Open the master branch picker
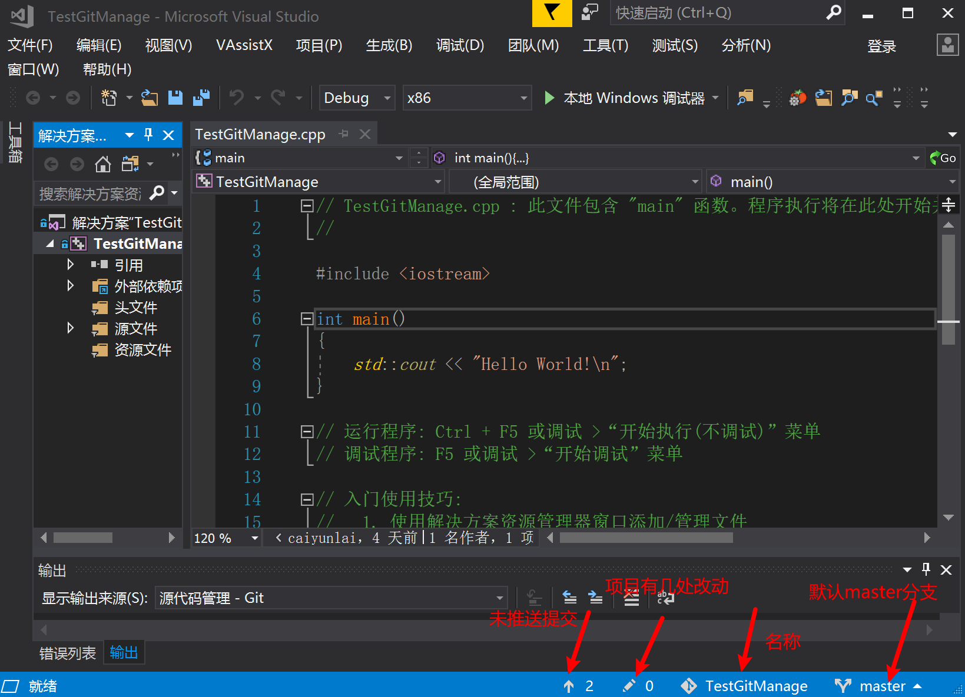 [x=878, y=686]
